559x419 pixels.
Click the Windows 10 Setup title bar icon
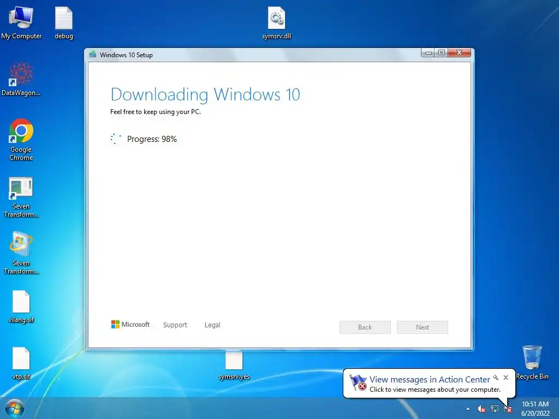(x=93, y=55)
